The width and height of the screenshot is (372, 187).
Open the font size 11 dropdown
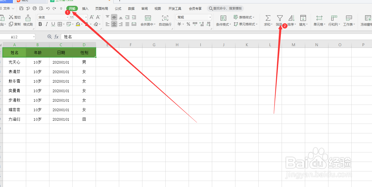pyautogui.click(x=86, y=17)
